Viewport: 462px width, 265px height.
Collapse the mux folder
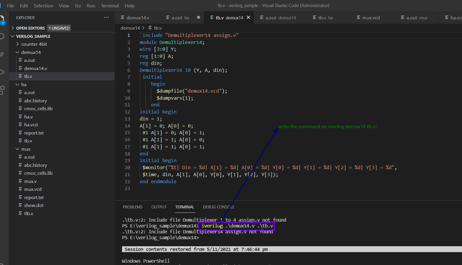18,149
